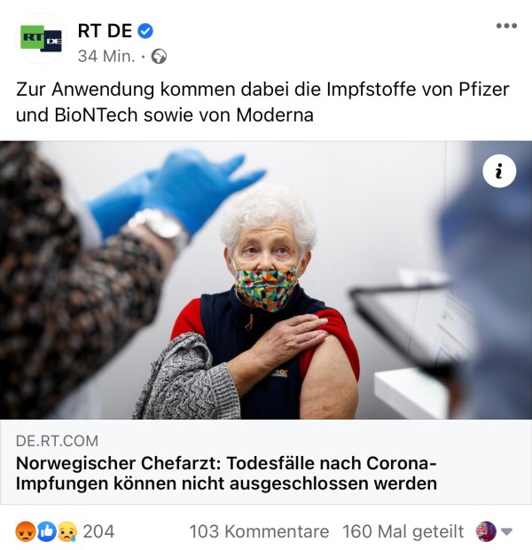Click the globe public audience icon

[x=159, y=57]
